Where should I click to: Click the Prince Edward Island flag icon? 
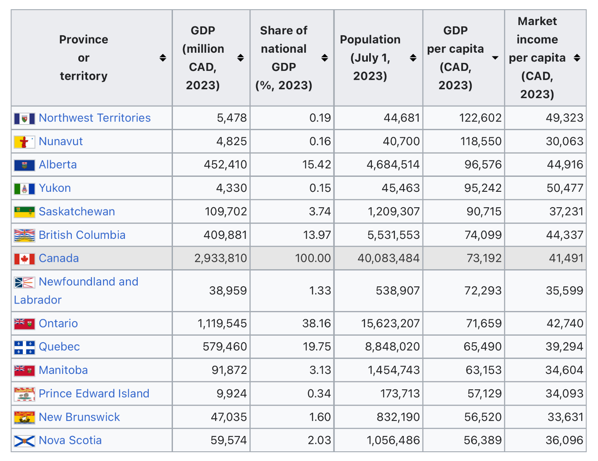24,394
